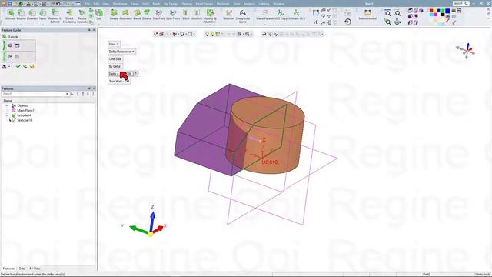Click the top-right Search box
This screenshot has height=277, width=492.
point(460,3)
